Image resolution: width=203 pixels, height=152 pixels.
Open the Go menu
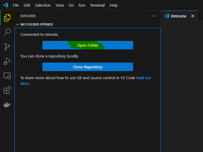(x=71, y=5)
